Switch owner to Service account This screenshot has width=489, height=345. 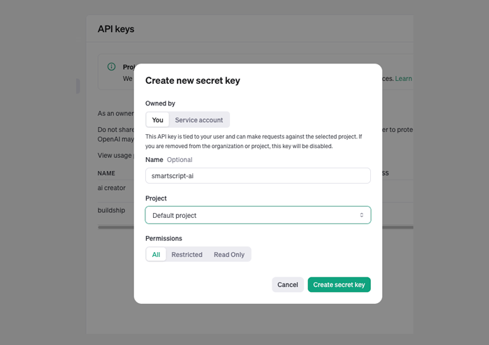pos(199,119)
